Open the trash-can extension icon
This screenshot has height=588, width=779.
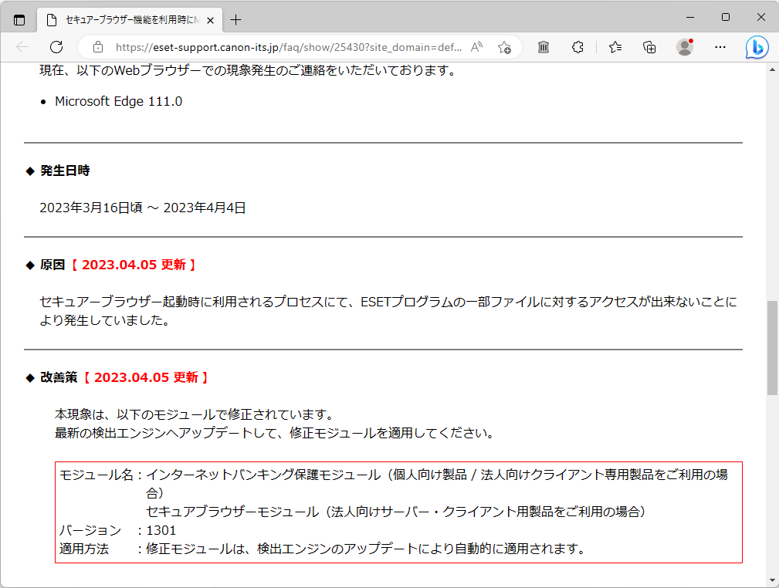click(544, 47)
